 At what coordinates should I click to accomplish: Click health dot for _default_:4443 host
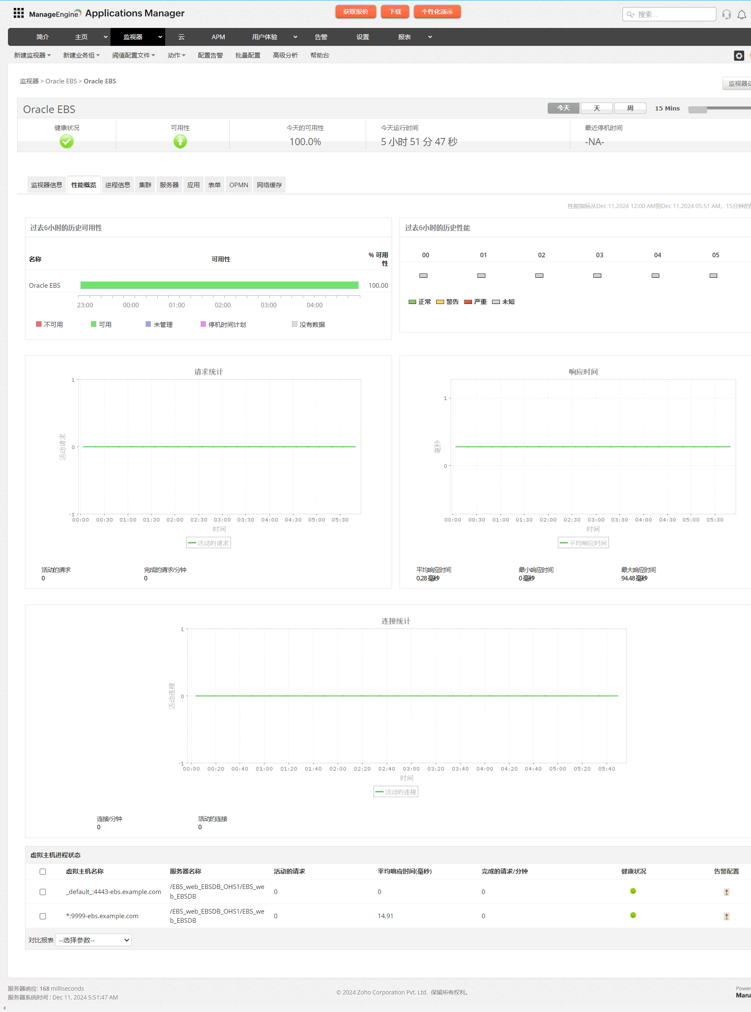[633, 891]
